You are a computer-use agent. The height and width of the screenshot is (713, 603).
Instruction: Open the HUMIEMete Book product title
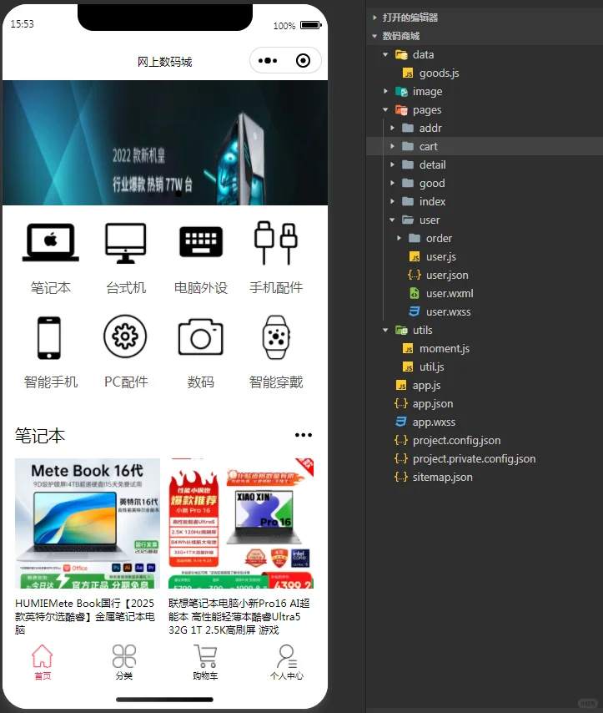click(85, 617)
